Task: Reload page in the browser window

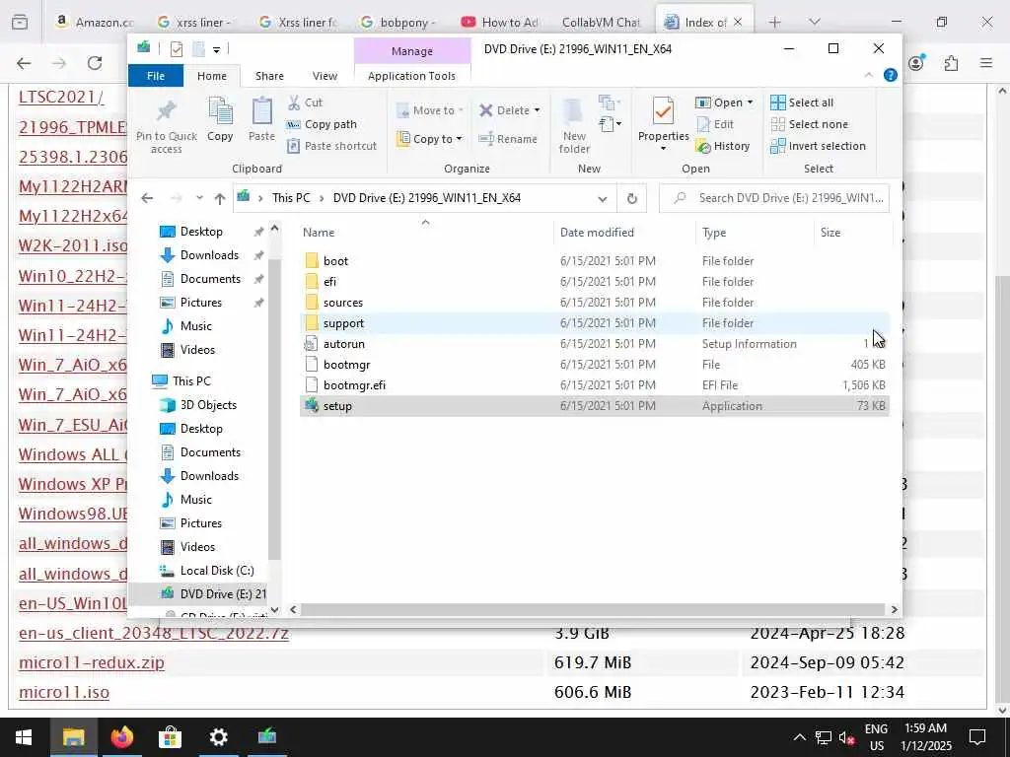Action: point(95,63)
